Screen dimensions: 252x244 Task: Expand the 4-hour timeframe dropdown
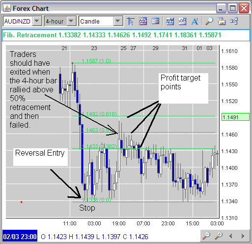71,21
